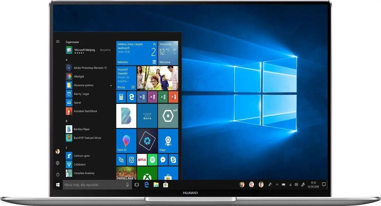Open the Paint 3D tile

coord(126,141)
